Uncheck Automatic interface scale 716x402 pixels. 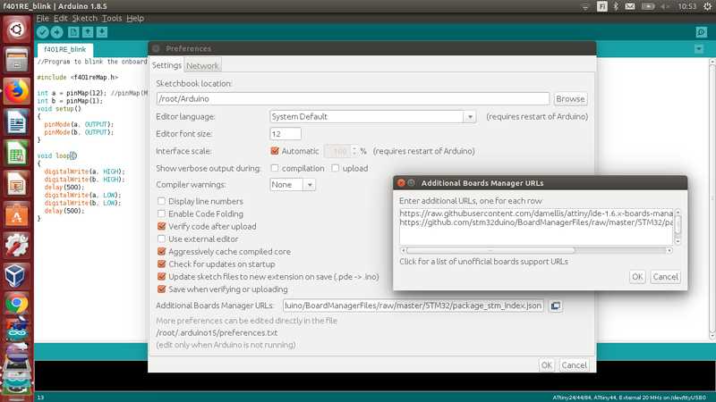point(275,151)
